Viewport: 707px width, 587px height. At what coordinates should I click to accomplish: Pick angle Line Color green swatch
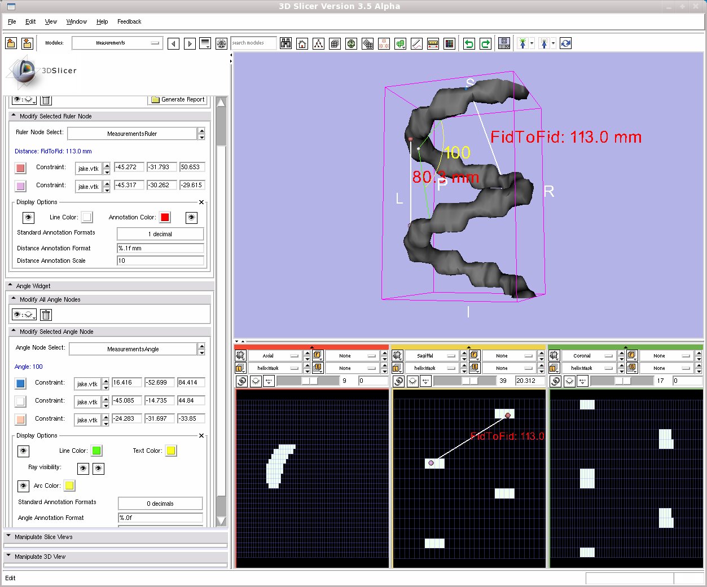pyautogui.click(x=96, y=451)
